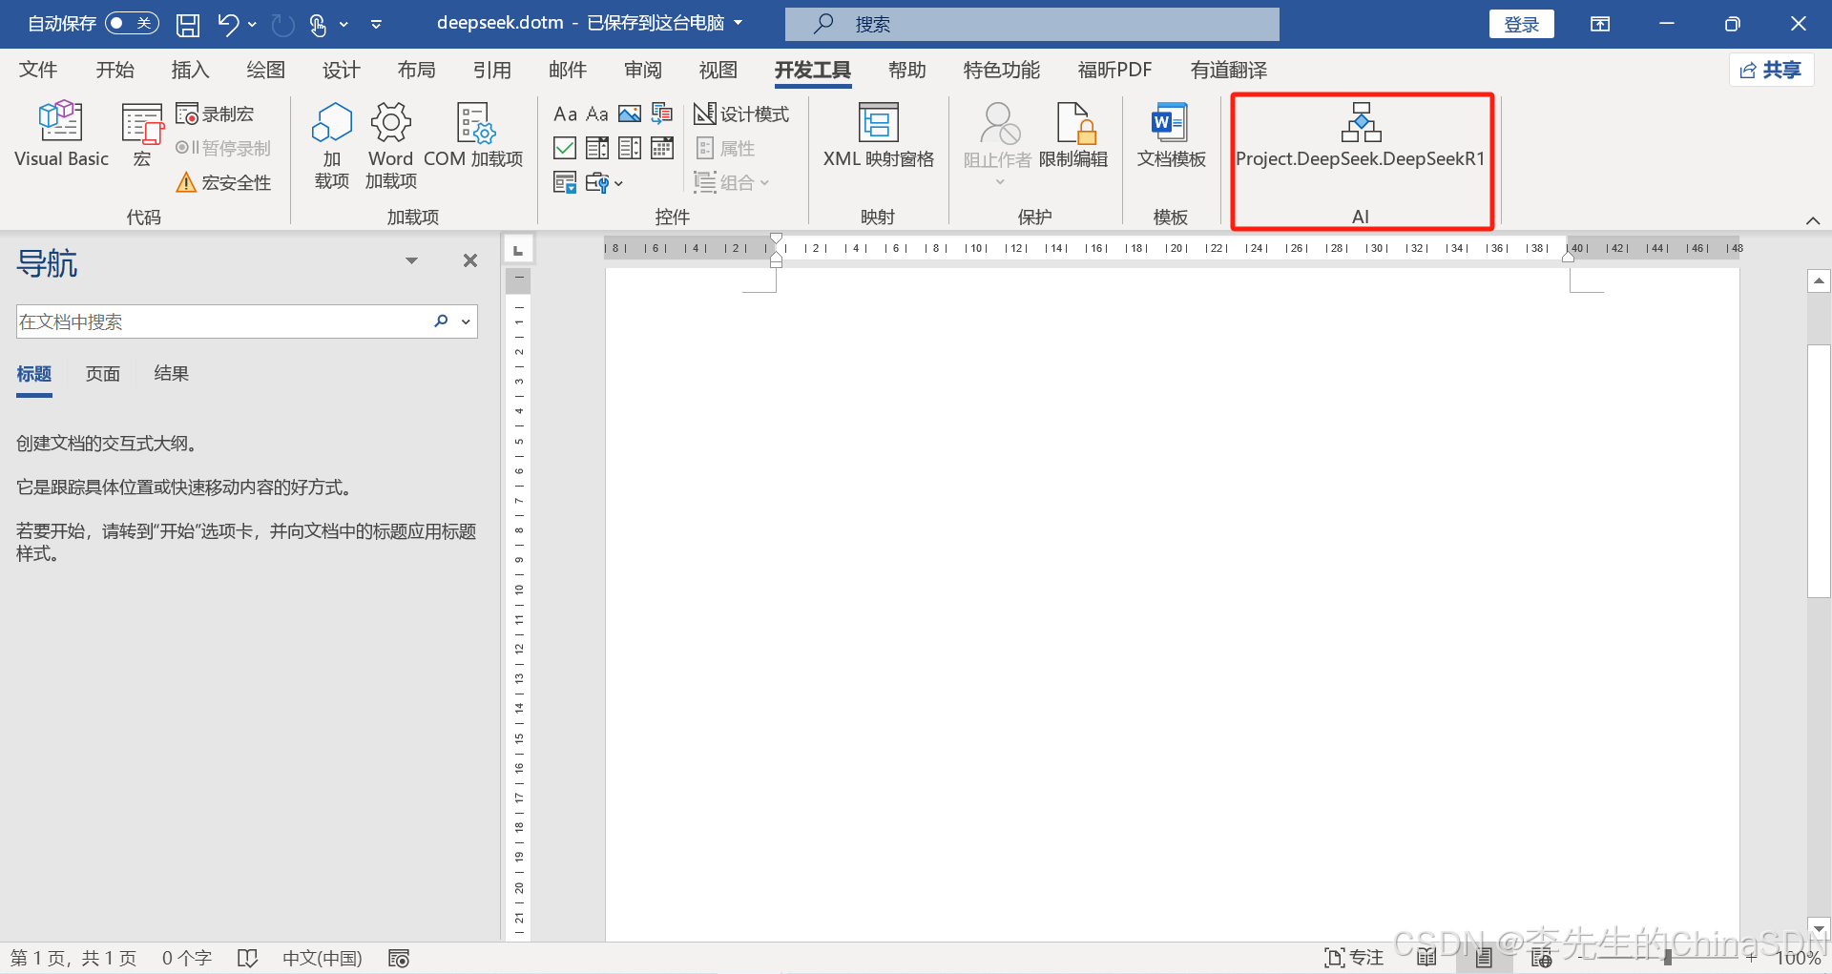
Task: Click 中文(中国) language indicator
Action: tap(323, 958)
